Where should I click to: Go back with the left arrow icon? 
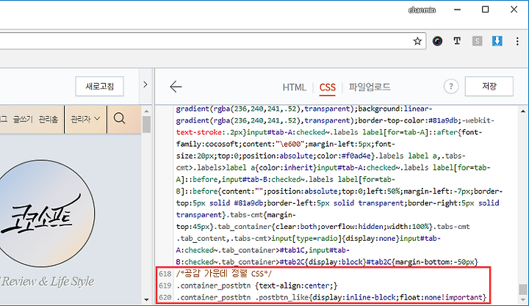pyautogui.click(x=176, y=87)
